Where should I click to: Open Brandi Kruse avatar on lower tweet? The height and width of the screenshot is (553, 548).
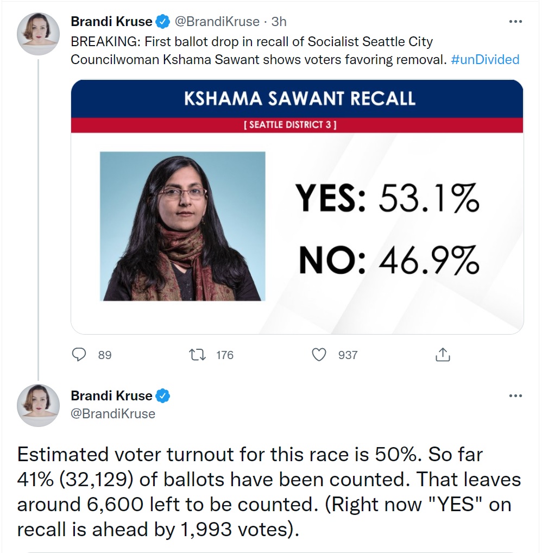click(x=38, y=405)
